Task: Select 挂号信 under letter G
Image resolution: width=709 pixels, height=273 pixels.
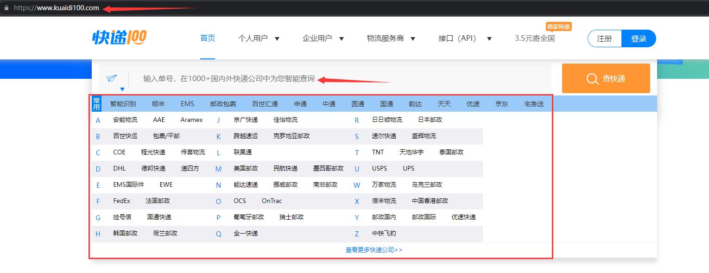Action: pos(122,217)
